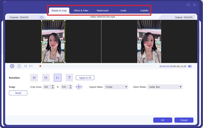Click the orange playhead on seek bar
203x128 pixels.
pos(40,66)
